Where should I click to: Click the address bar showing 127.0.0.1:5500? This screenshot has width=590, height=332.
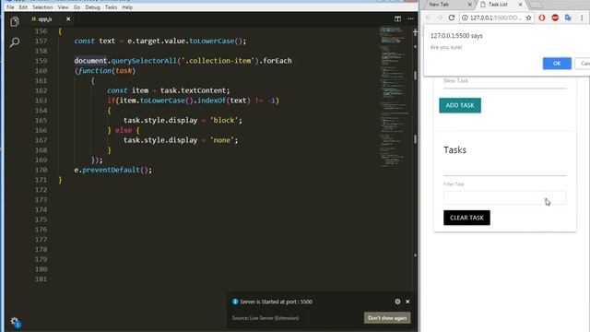pyautogui.click(x=497, y=18)
